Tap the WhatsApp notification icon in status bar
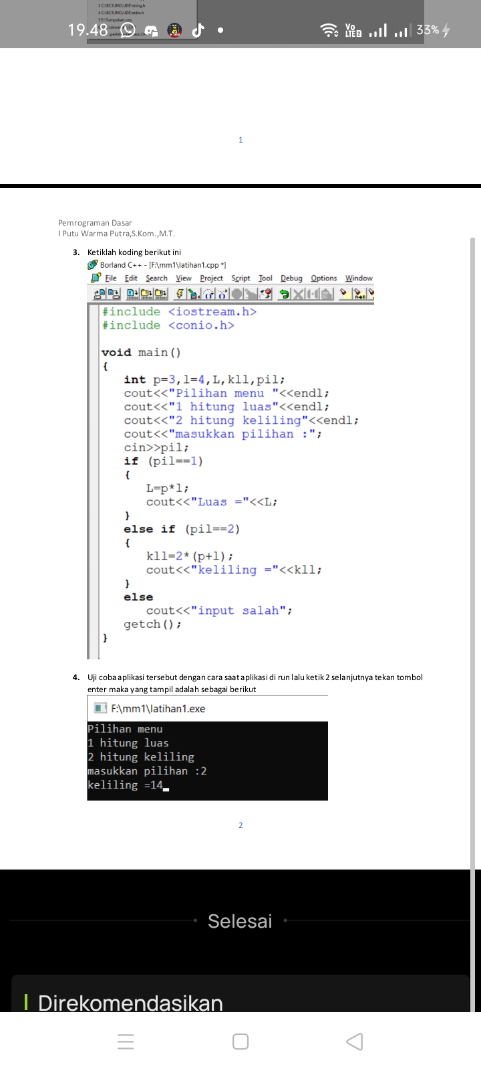 [127, 31]
